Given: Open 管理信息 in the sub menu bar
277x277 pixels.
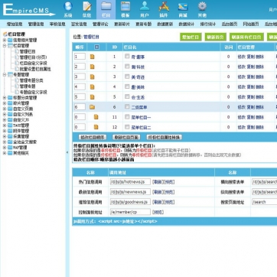Looking at the screenshot, I should 36,24.
